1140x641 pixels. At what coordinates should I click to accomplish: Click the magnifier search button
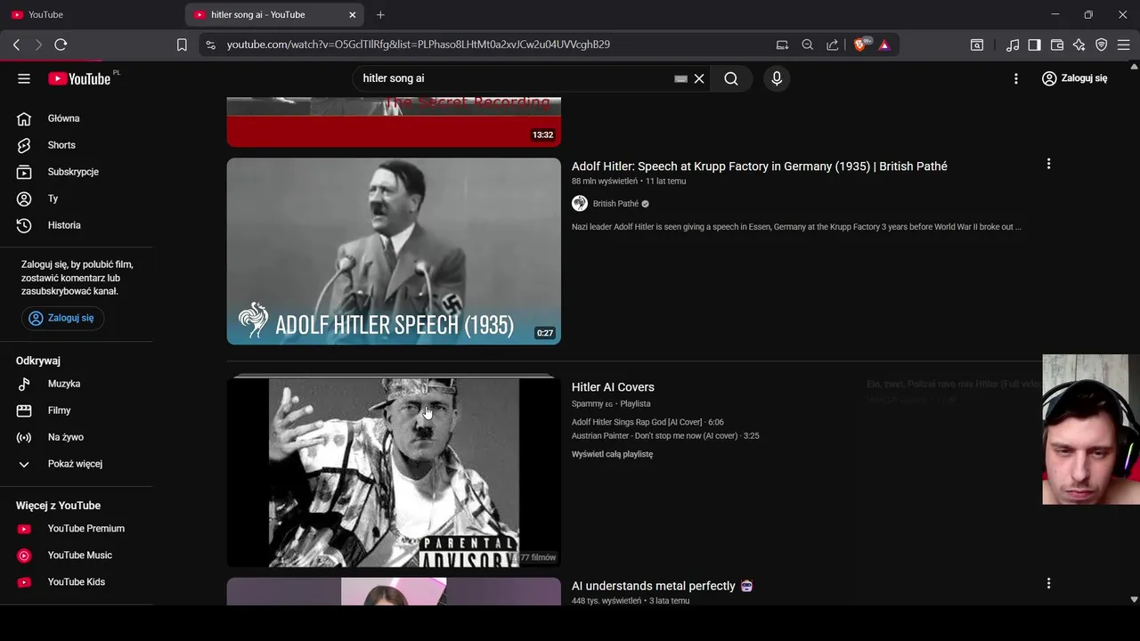(x=731, y=78)
